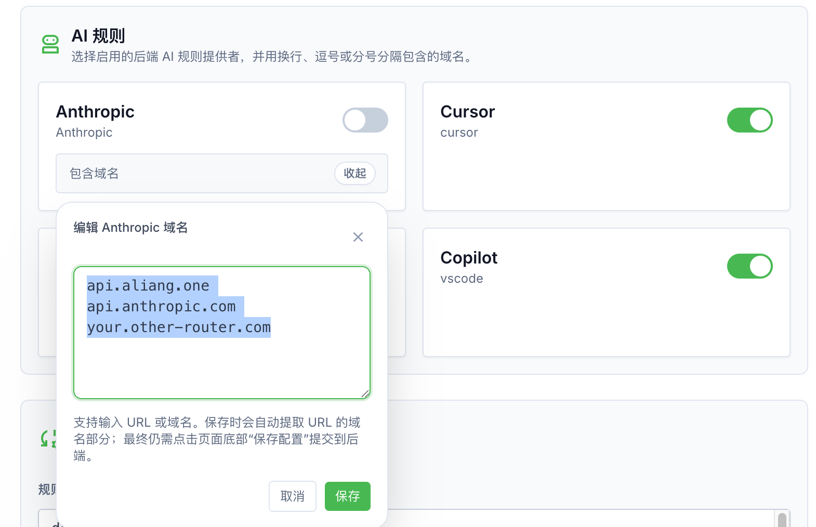This screenshot has height=527, width=816.
Task: Click the dialog help text about URL
Action: (x=217, y=439)
